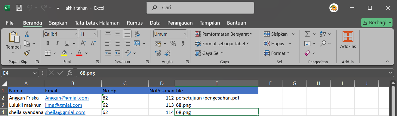Select the Cut scissors icon

[27, 34]
